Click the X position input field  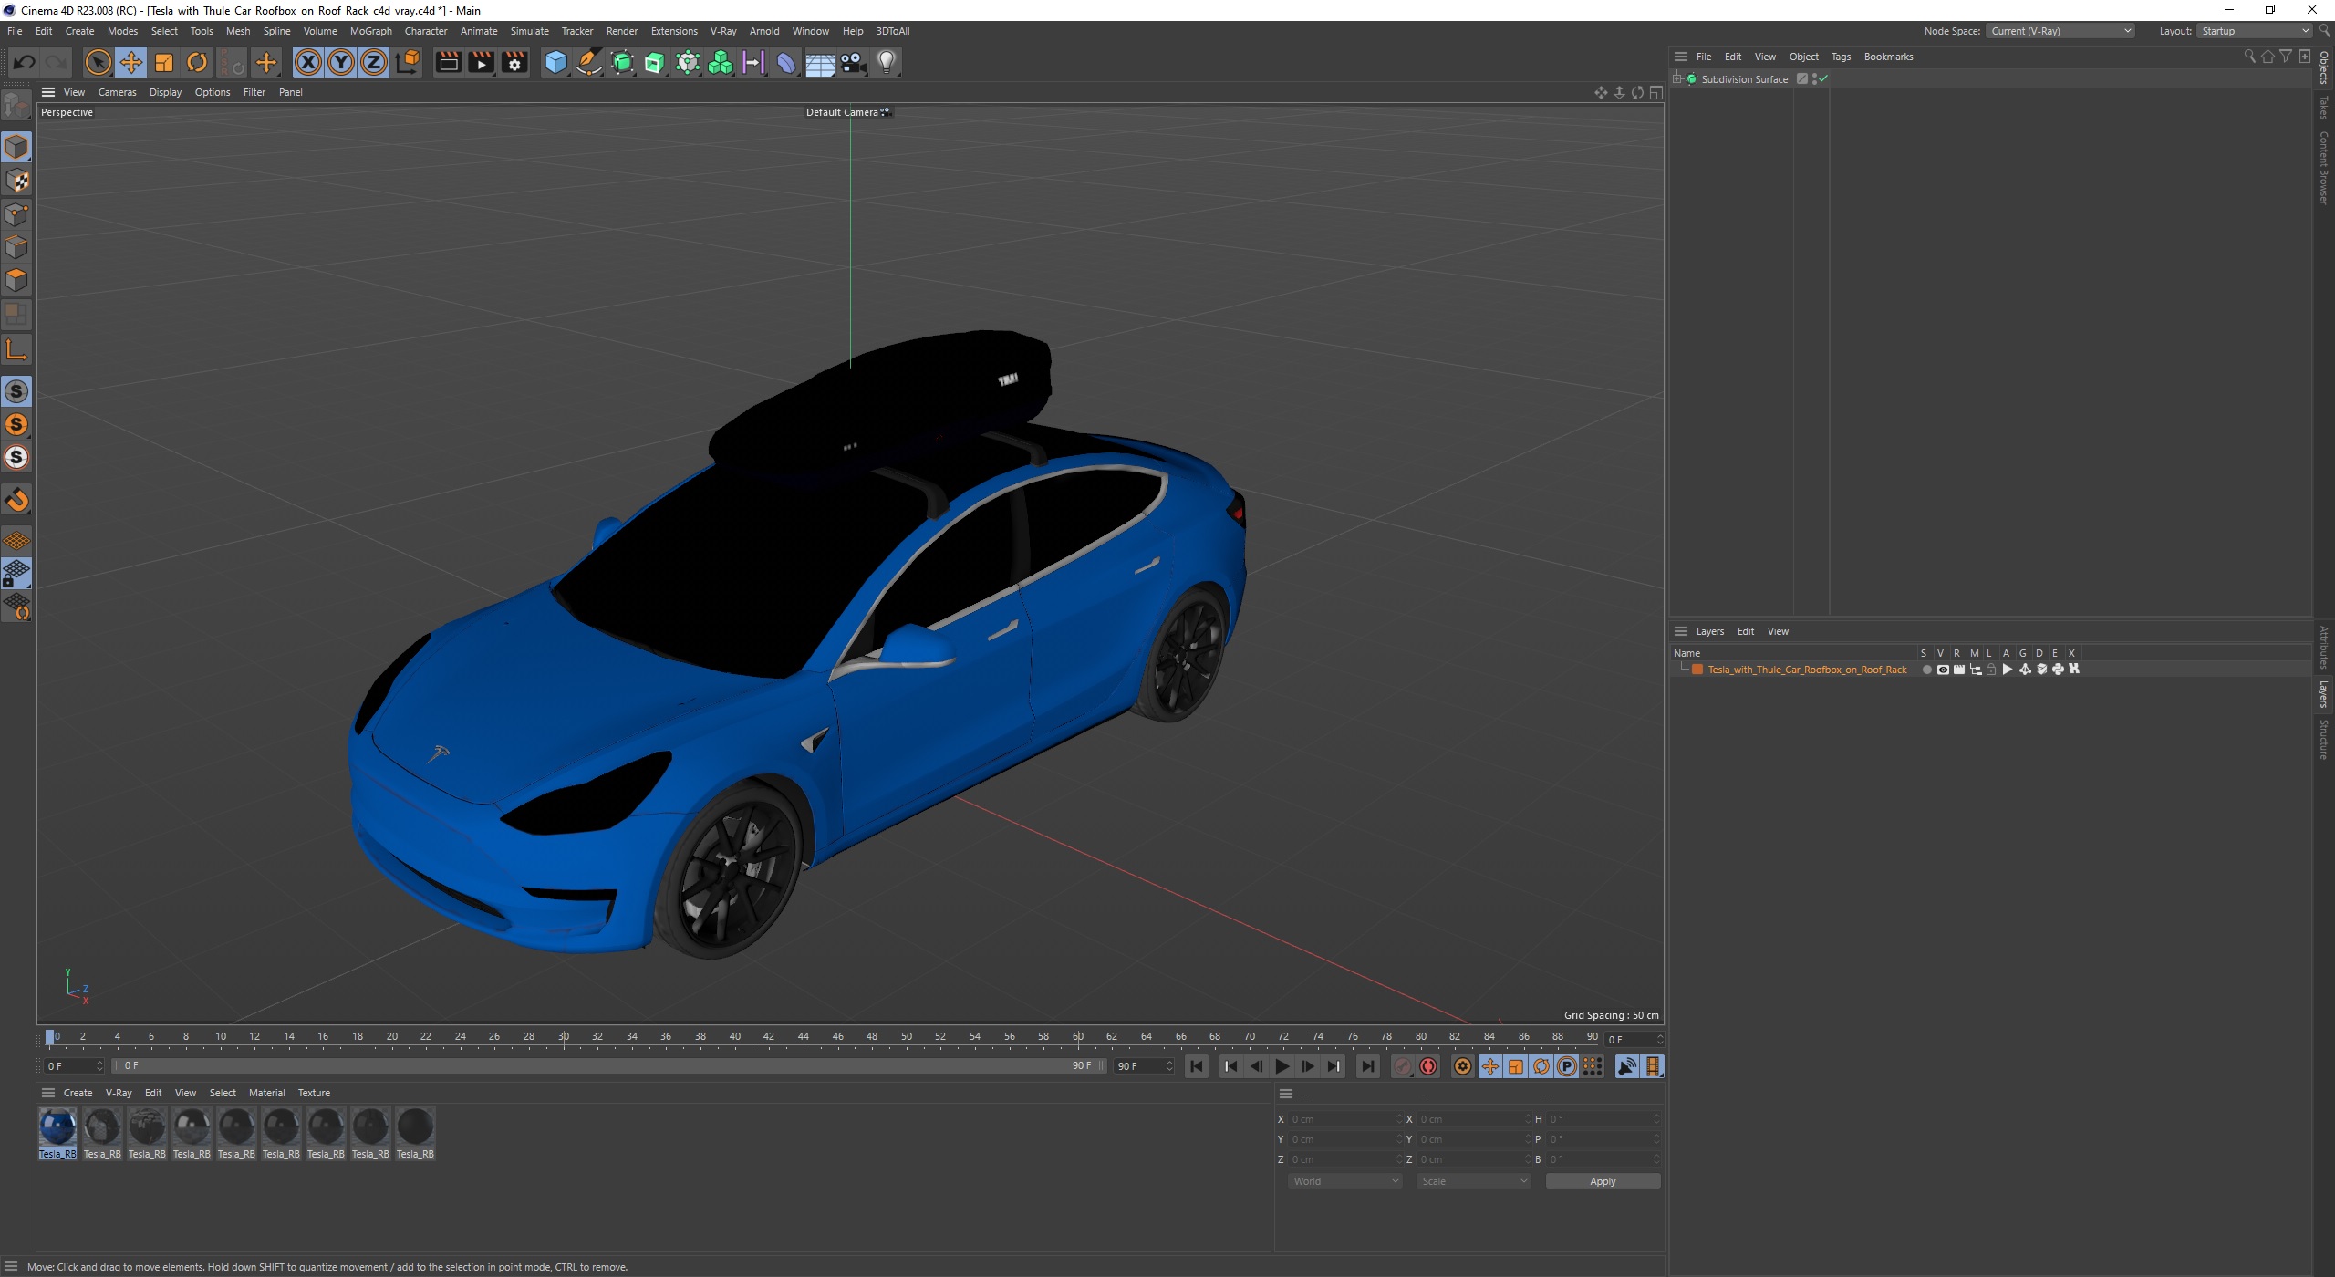click(1344, 1119)
